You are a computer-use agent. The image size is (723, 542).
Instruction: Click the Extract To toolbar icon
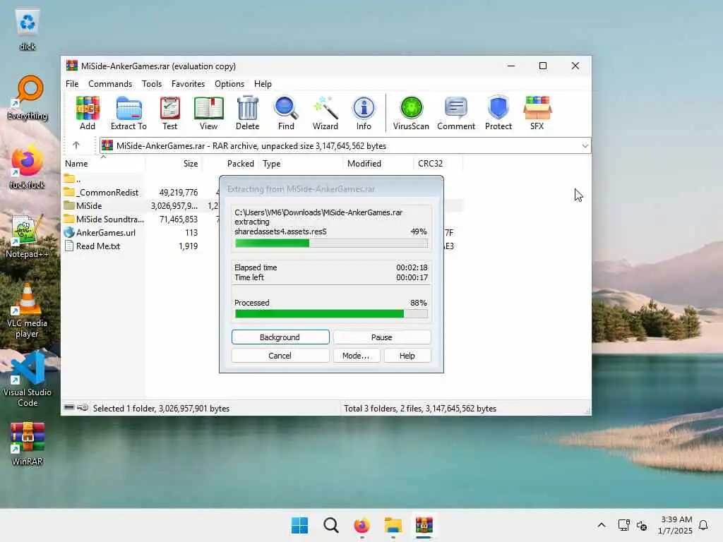(129, 113)
